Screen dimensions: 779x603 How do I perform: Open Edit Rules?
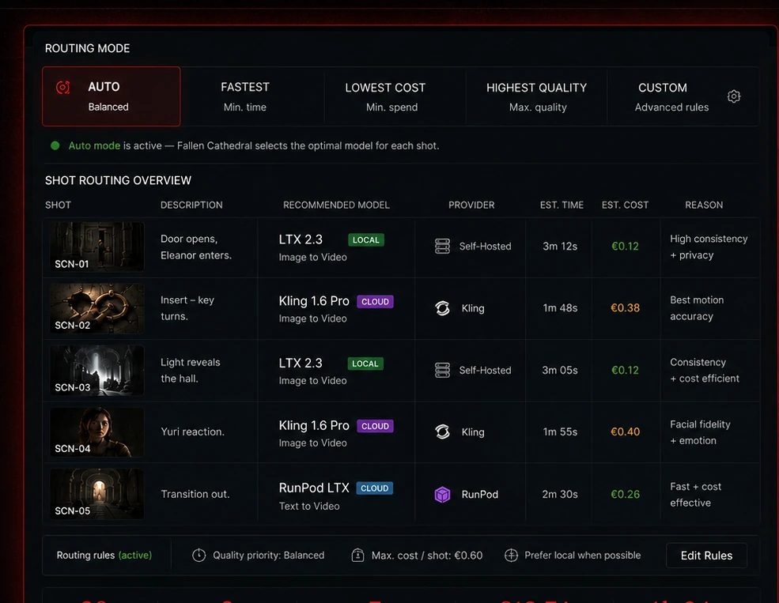click(x=706, y=556)
